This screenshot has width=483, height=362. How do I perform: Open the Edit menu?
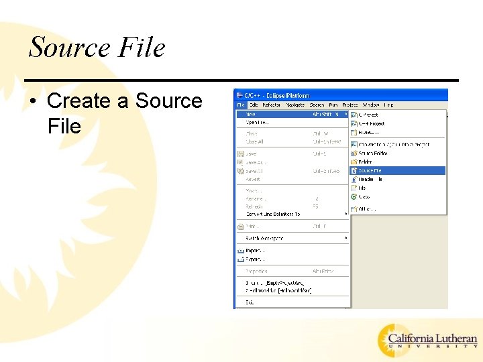click(254, 105)
